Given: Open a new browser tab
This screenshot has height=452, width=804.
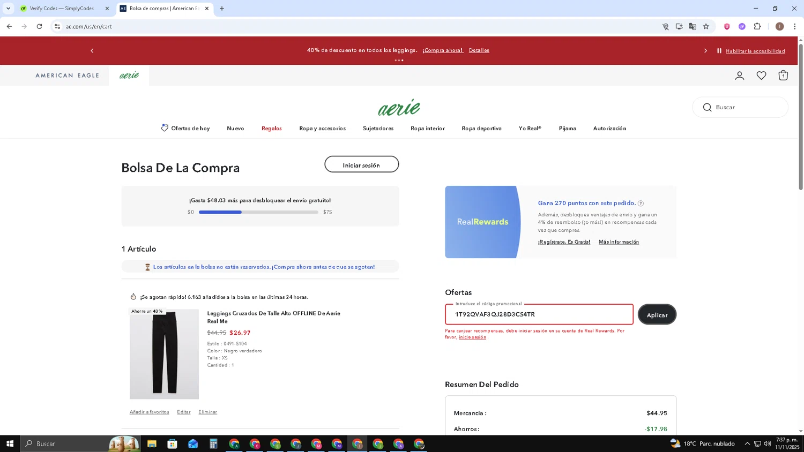Looking at the screenshot, I should [222, 9].
